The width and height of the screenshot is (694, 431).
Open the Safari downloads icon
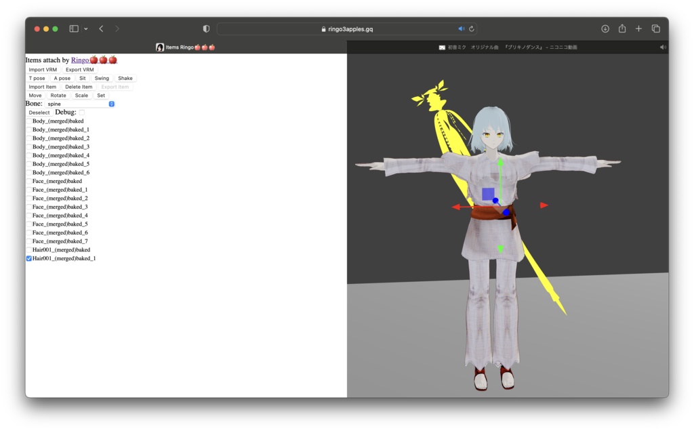(x=605, y=28)
